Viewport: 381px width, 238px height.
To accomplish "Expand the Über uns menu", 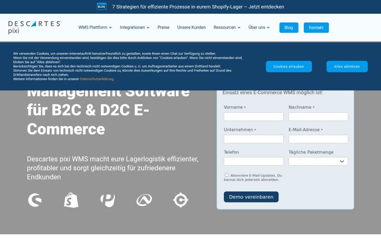I will pyautogui.click(x=259, y=28).
